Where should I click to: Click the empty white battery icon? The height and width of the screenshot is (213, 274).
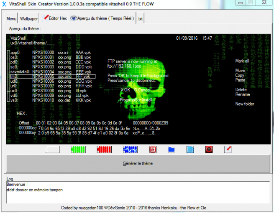click(52, 149)
